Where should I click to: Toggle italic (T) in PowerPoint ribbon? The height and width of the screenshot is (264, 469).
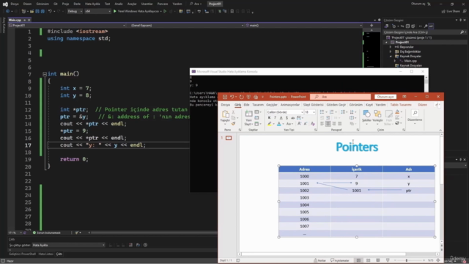coord(276,117)
